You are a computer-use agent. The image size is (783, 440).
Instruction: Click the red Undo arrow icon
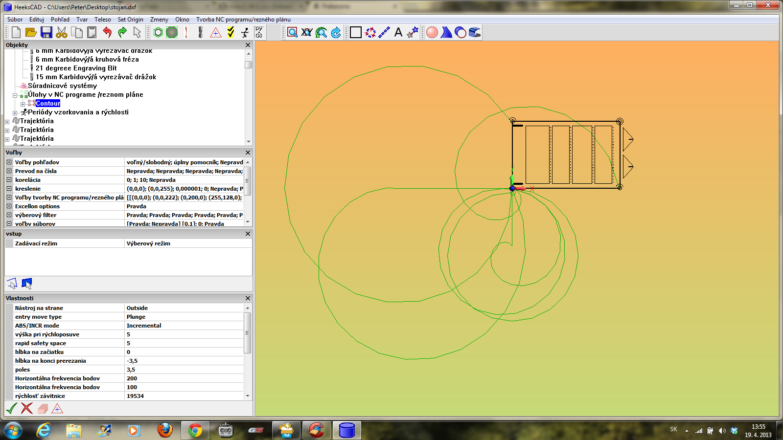[x=107, y=32]
